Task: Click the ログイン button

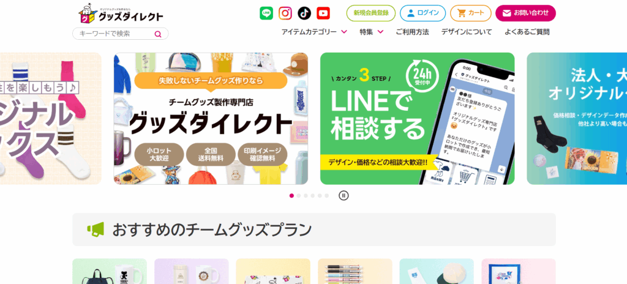Action: pos(422,13)
